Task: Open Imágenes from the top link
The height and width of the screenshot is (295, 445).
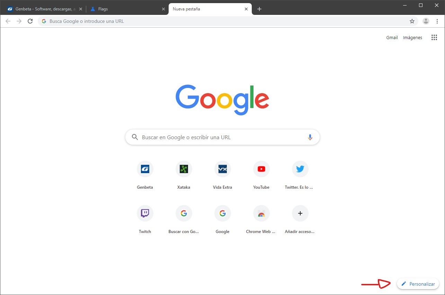Action: pos(412,37)
